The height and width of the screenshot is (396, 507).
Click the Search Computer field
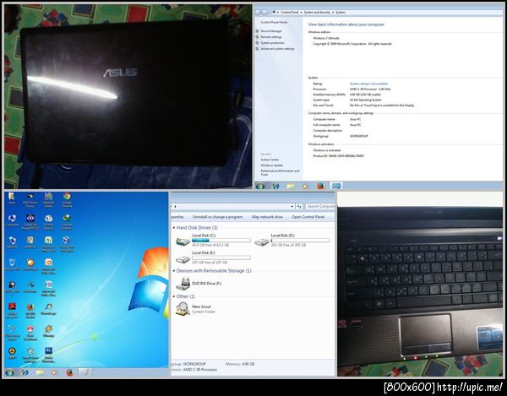coord(319,206)
